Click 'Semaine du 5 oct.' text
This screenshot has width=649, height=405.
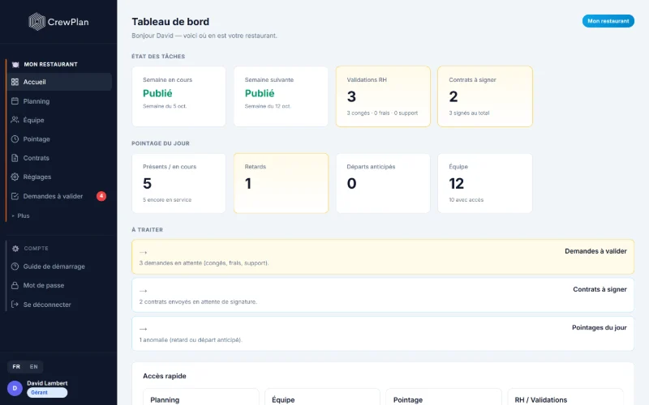coord(165,106)
